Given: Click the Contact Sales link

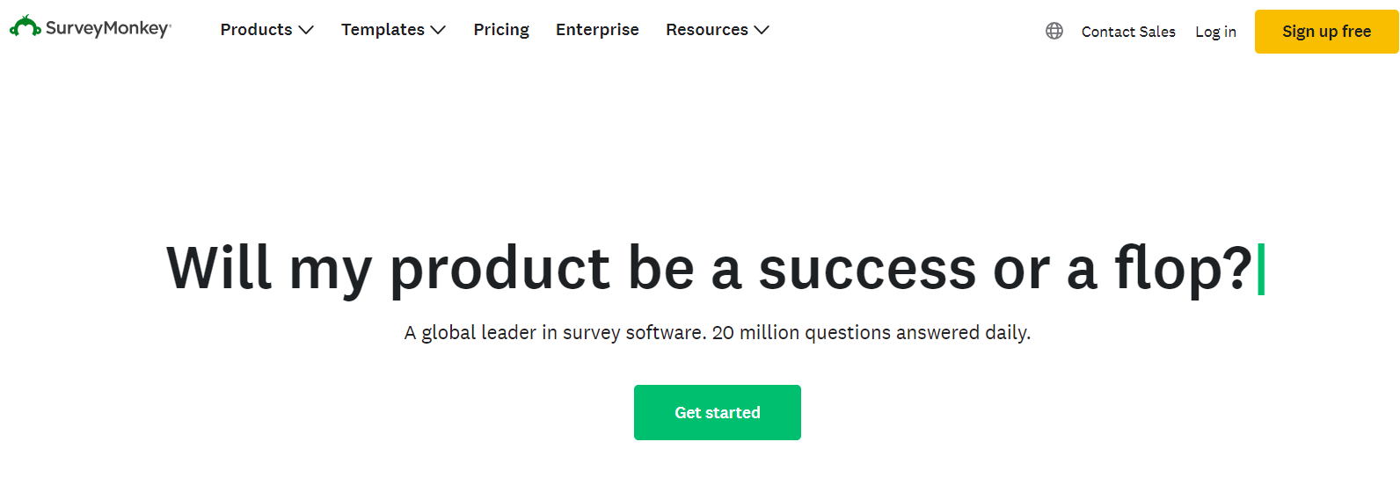Looking at the screenshot, I should (x=1128, y=32).
